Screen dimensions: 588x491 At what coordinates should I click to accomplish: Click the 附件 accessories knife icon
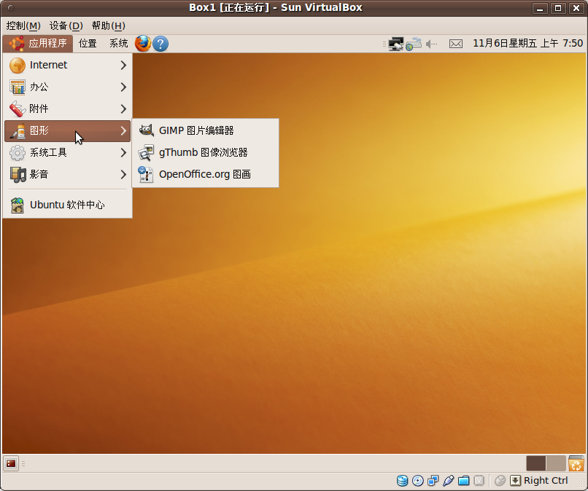click(x=18, y=109)
